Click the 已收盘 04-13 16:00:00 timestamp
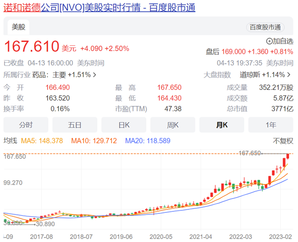This screenshot has width=298, height=242. [38, 63]
